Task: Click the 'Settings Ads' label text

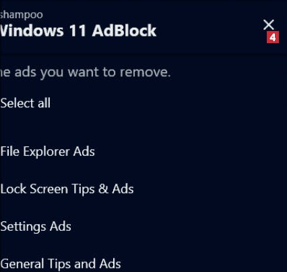Action: [36, 226]
